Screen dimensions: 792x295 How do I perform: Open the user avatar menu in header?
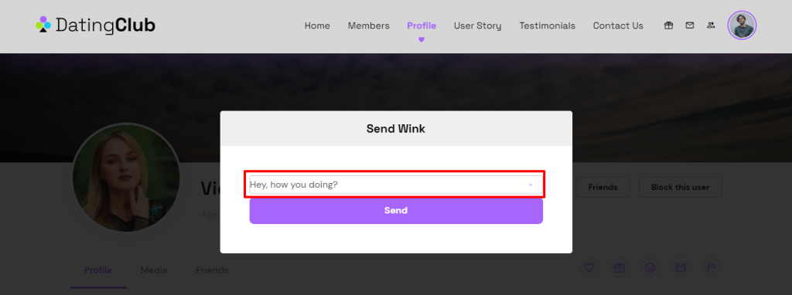(x=742, y=25)
